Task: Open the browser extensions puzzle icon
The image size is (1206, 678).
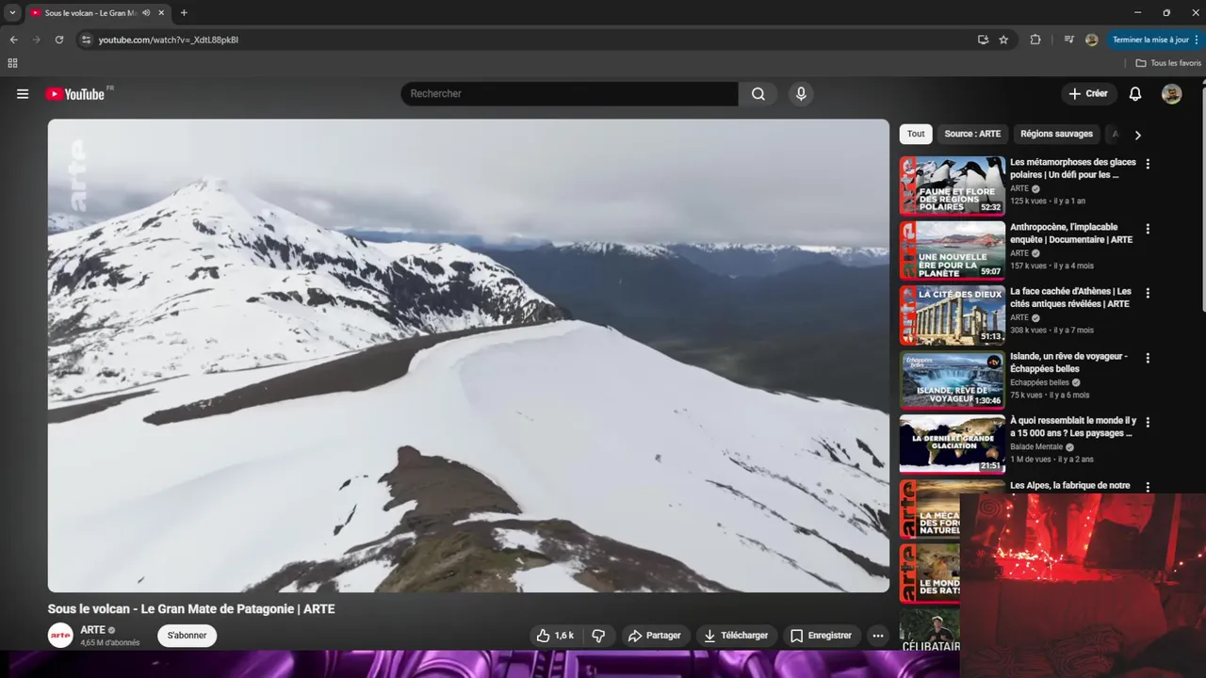Action: (x=1035, y=40)
